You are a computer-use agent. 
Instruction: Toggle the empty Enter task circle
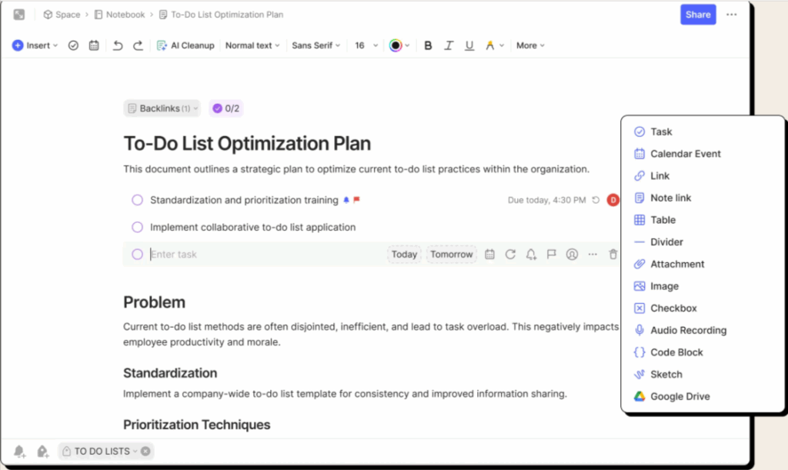137,255
